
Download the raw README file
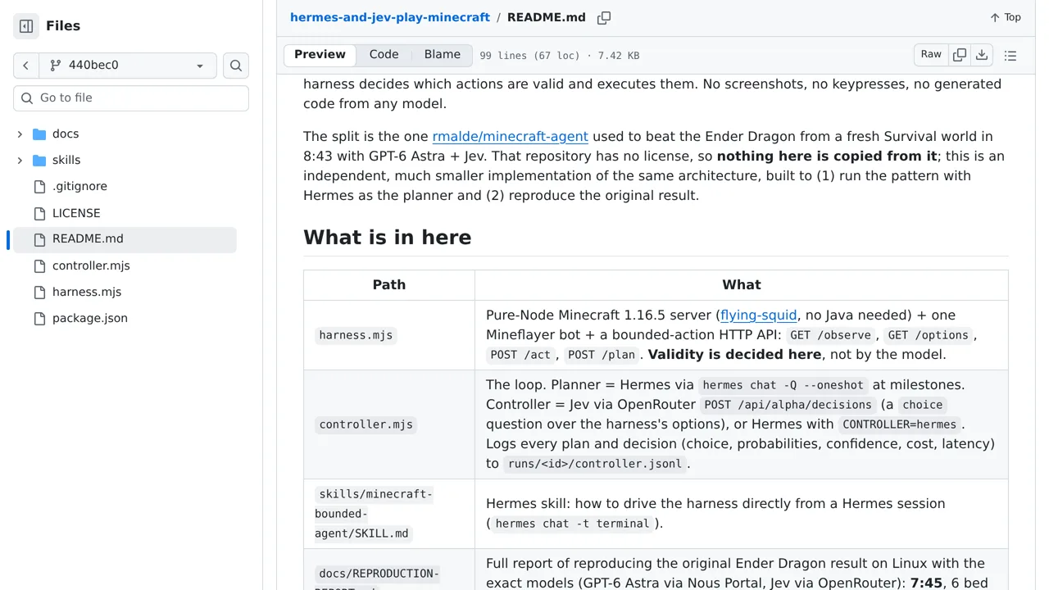(x=982, y=55)
